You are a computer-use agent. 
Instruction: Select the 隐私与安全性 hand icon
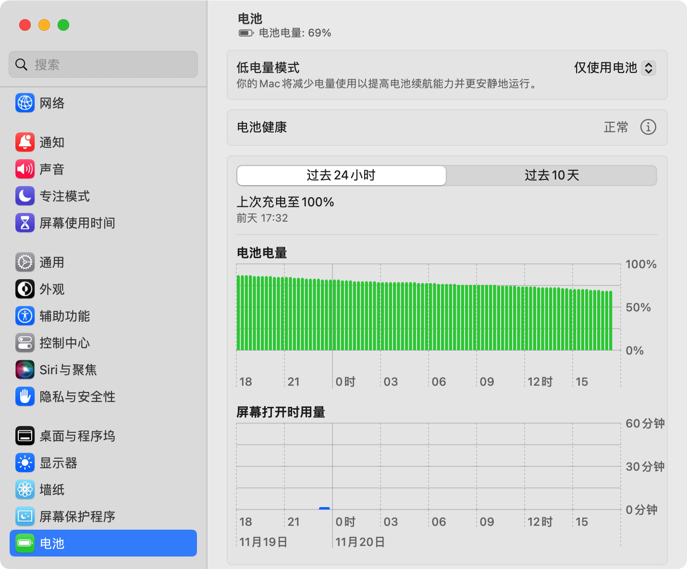click(25, 397)
